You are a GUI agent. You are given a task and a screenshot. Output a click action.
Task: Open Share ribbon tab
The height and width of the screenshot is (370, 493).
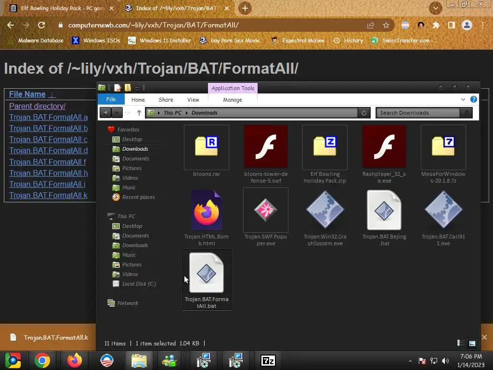pyautogui.click(x=166, y=99)
